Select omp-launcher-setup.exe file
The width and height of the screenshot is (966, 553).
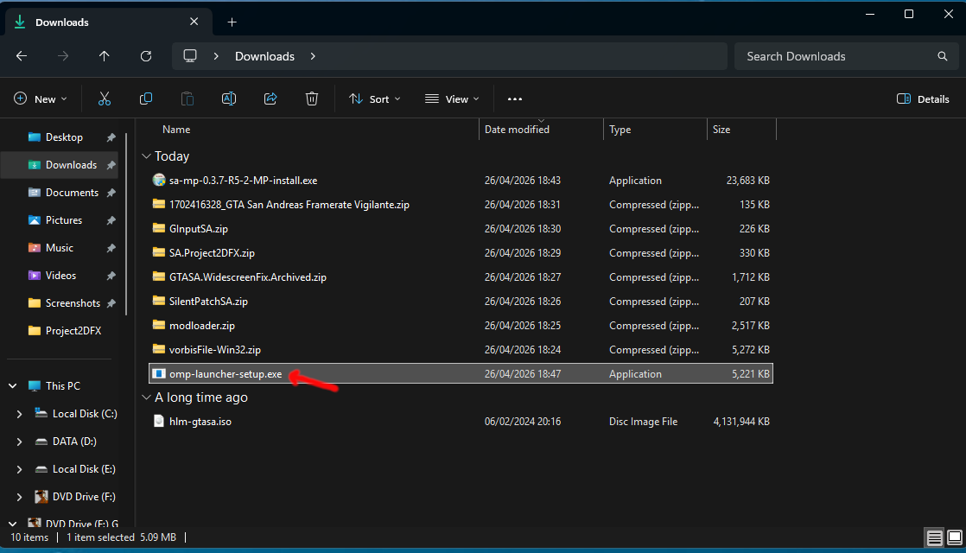click(461, 373)
